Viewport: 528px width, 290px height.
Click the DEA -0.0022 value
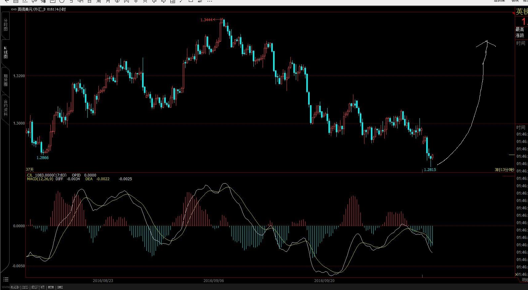(x=97, y=179)
